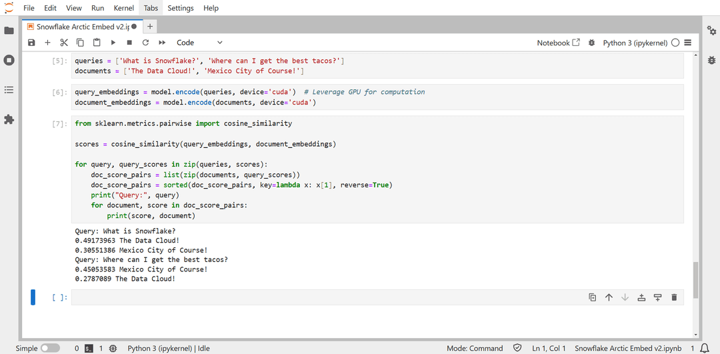Image resolution: width=720 pixels, height=354 pixels.
Task: Click the blue collapser bar of empty cell
Action: click(x=33, y=297)
